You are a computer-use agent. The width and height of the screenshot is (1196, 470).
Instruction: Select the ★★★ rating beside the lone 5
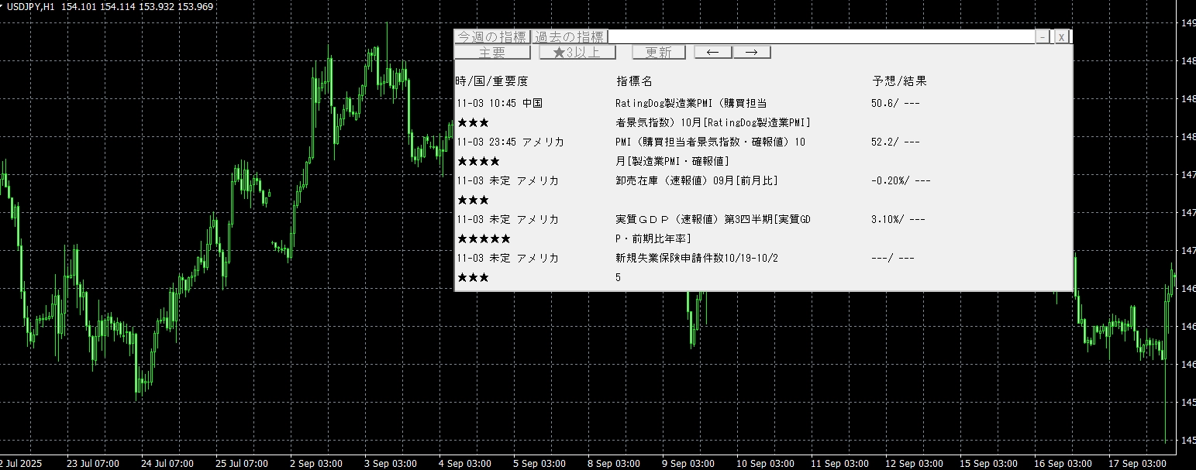coord(473,277)
